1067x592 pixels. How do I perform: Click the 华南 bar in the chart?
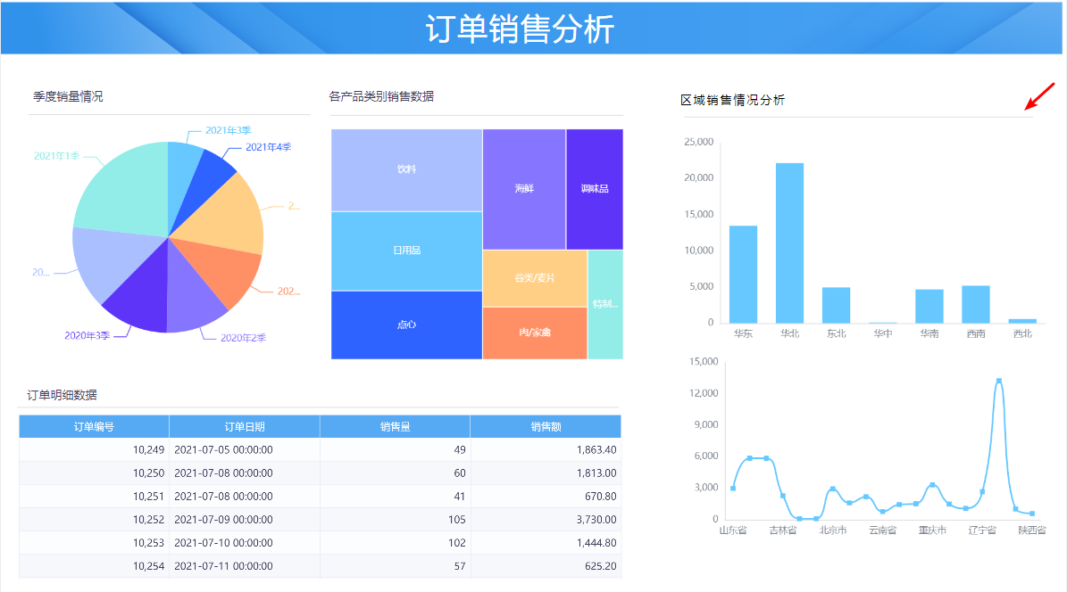click(x=929, y=307)
